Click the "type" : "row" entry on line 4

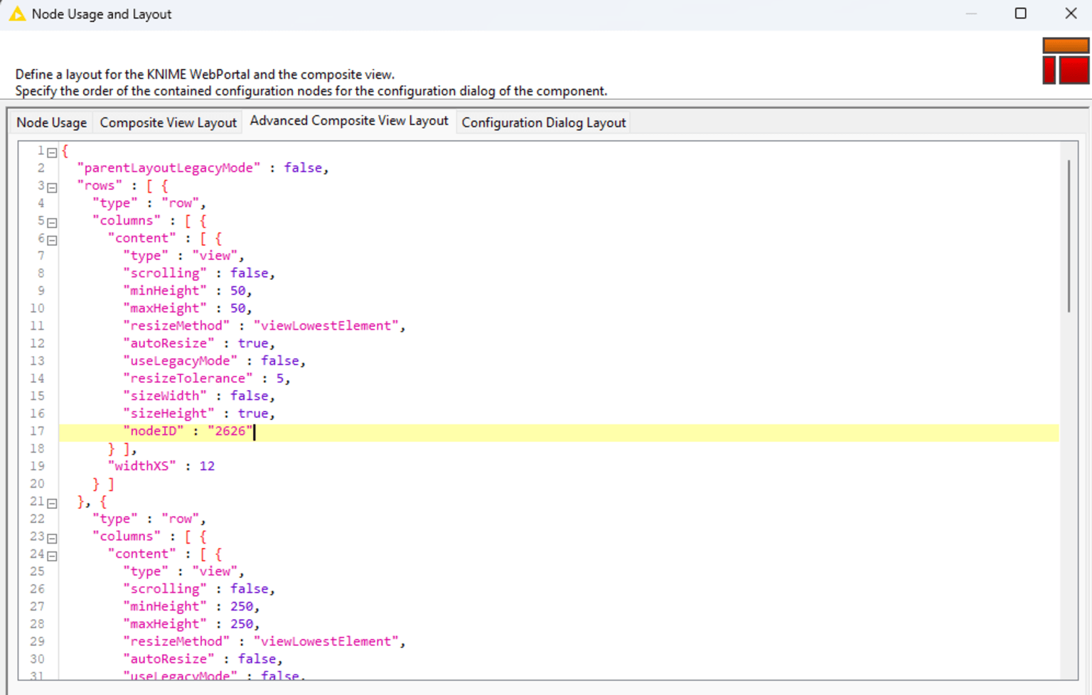pos(149,203)
